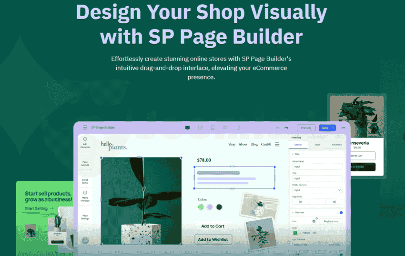
Task: Select the desktop device preview icon
Action: pos(187,128)
